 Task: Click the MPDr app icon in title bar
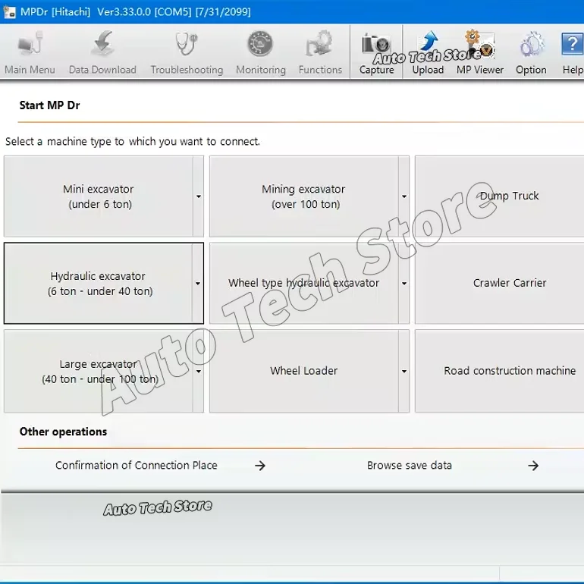(x=9, y=12)
